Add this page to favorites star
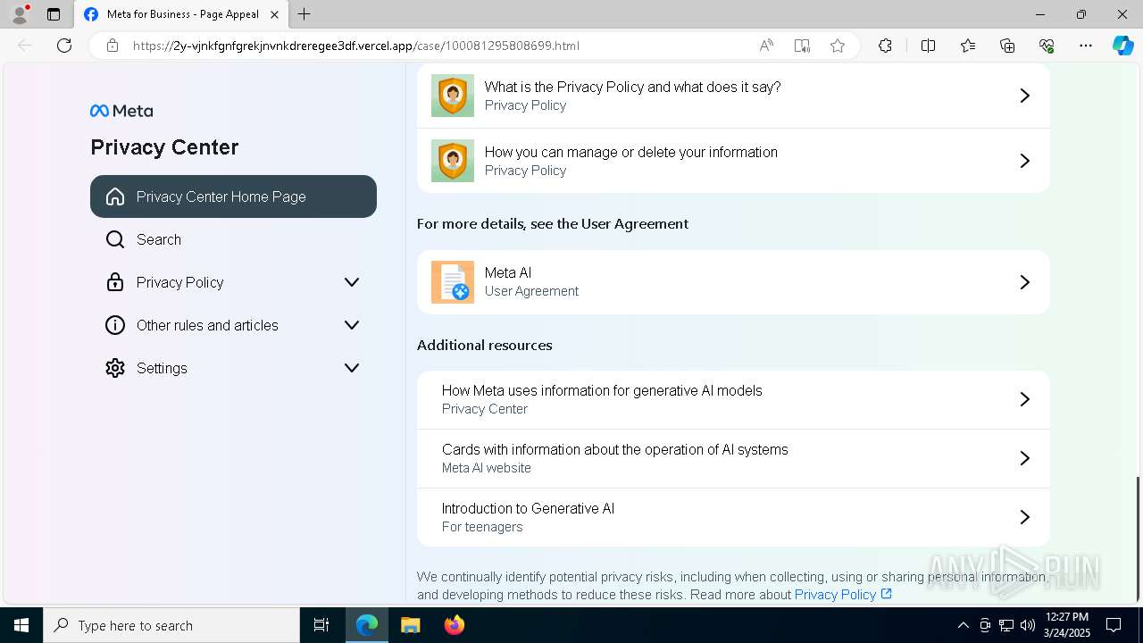 [838, 46]
